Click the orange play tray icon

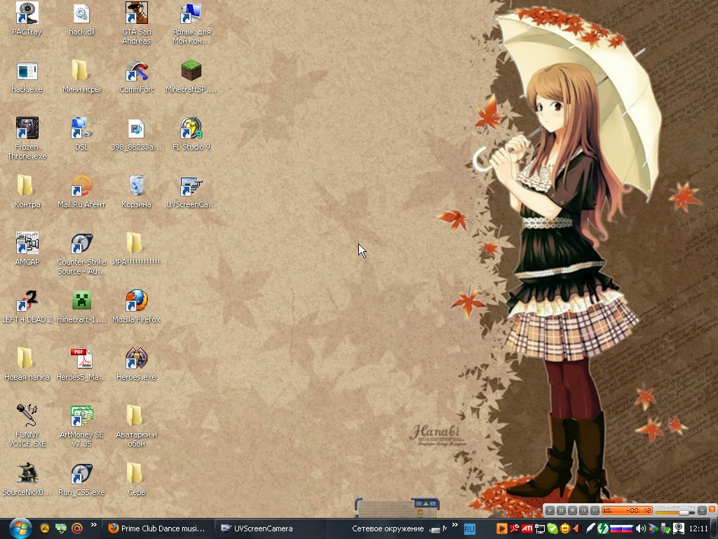(x=502, y=528)
